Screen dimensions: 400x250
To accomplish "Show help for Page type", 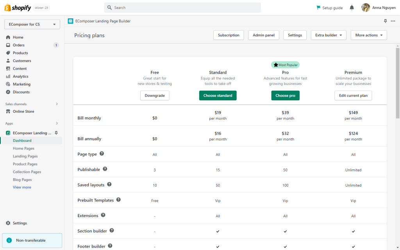I will [x=102, y=154].
